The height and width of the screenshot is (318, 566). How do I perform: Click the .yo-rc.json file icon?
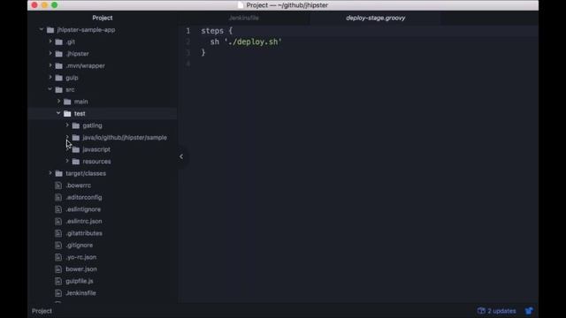pyautogui.click(x=58, y=257)
